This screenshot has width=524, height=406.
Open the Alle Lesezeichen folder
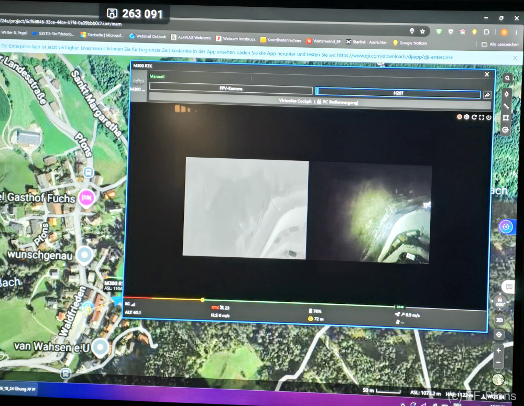(x=500, y=44)
